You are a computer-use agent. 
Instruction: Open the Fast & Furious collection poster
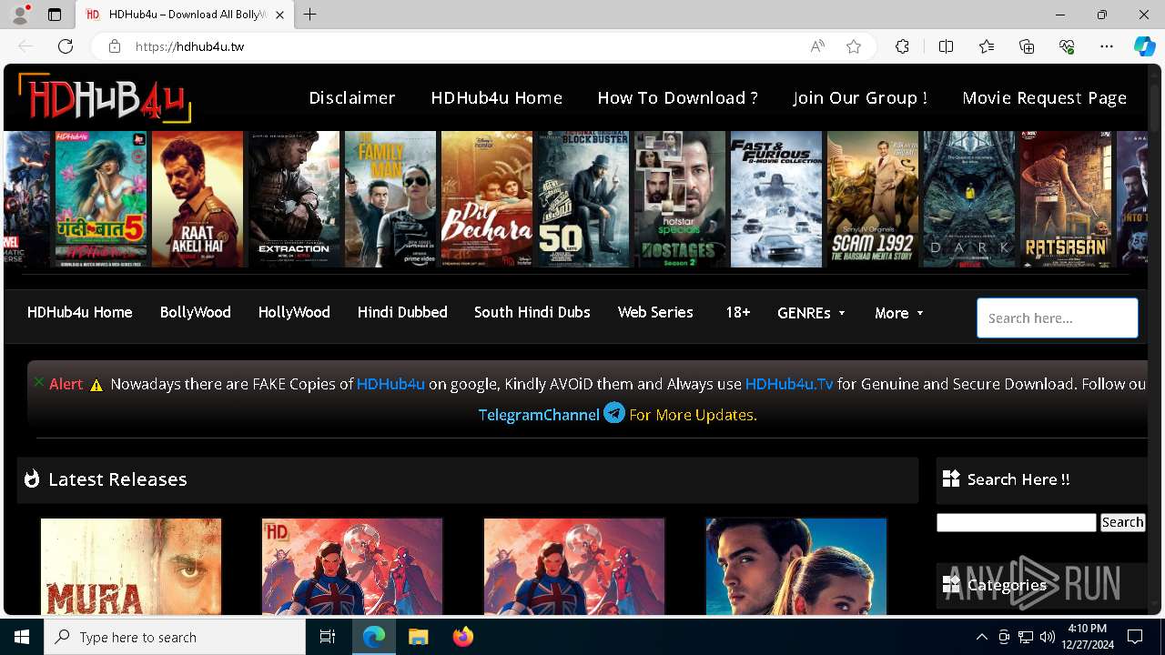click(x=776, y=199)
